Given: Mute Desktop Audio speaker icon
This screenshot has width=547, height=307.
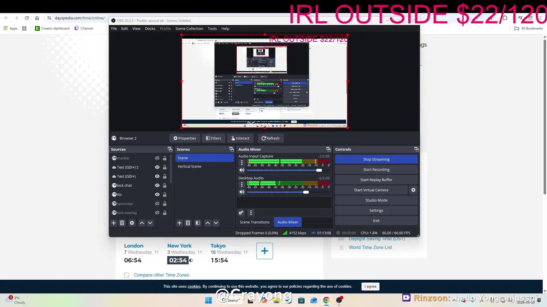Looking at the screenshot, I should point(241,192).
